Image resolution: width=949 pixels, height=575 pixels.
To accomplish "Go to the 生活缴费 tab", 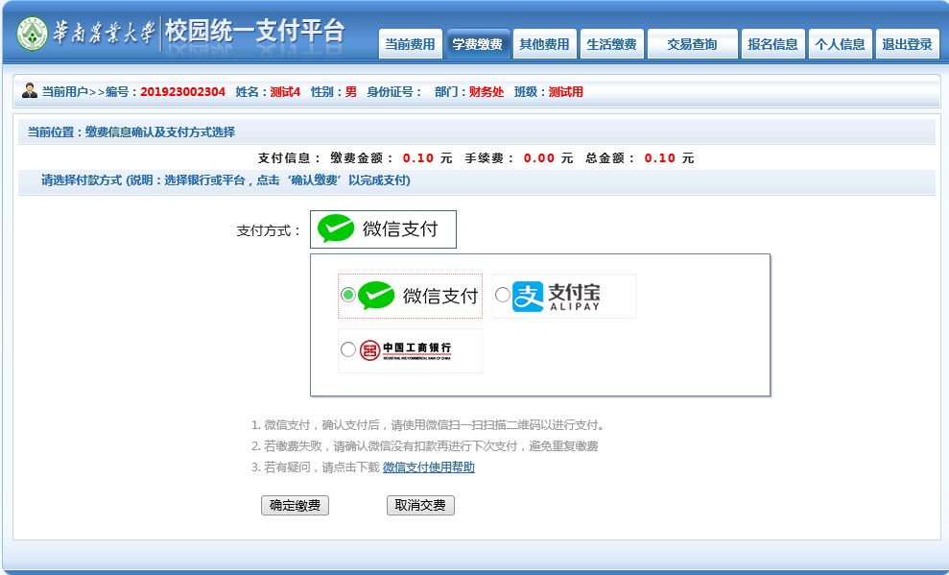I will pyautogui.click(x=612, y=44).
